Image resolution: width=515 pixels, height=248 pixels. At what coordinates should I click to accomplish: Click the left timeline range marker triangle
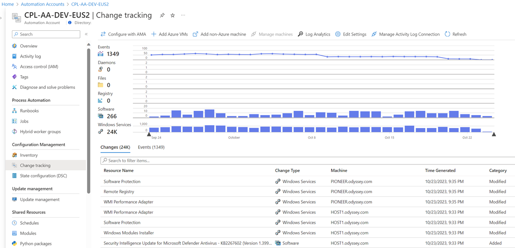pos(149,134)
